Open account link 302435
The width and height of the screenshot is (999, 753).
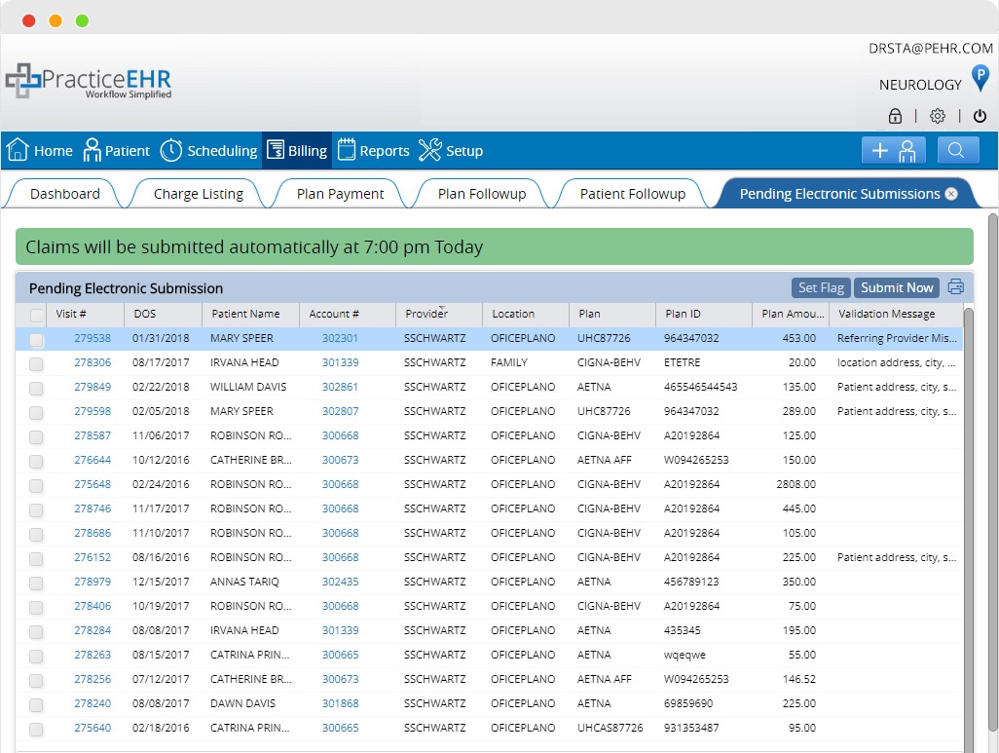click(340, 582)
